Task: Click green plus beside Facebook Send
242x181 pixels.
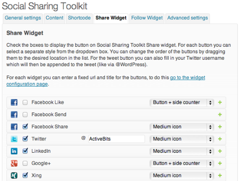Action: click(220, 114)
